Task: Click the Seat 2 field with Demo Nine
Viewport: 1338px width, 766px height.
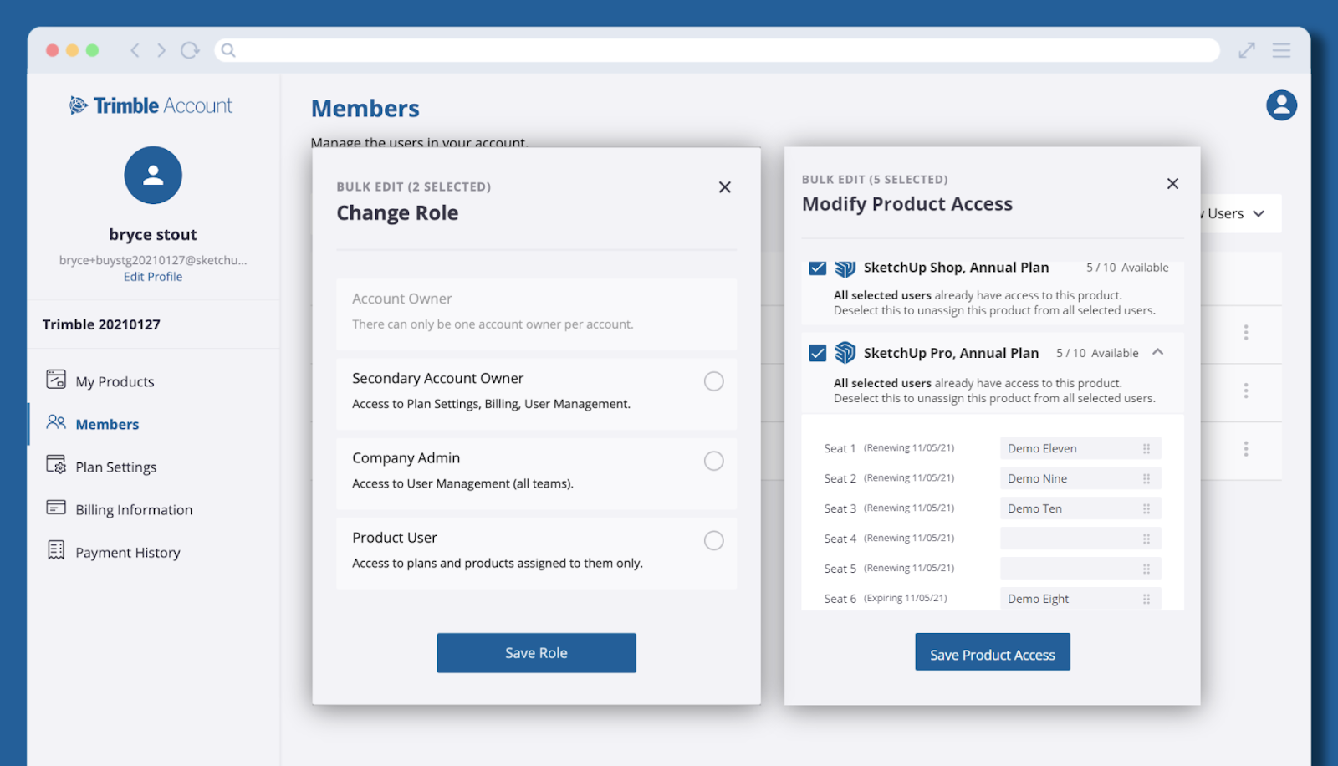Action: 1080,479
